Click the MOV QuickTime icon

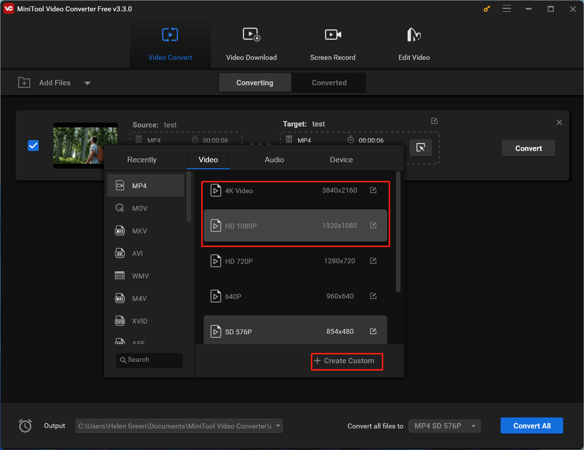(x=120, y=208)
